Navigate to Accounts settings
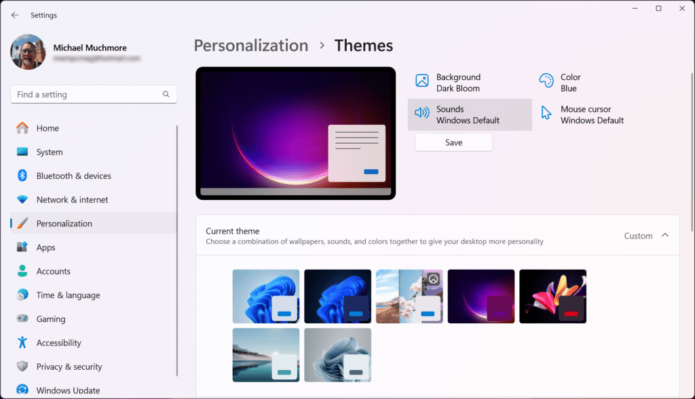This screenshot has height=399, width=695. [x=94, y=271]
